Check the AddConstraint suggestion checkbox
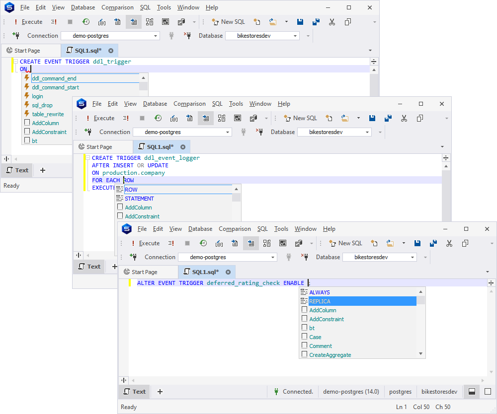497x414 pixels. pyautogui.click(x=304, y=319)
